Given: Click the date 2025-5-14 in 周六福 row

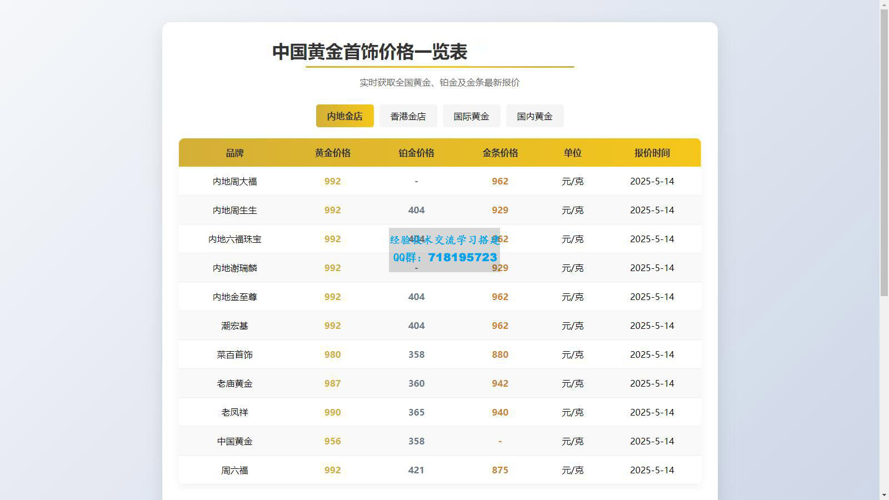Looking at the screenshot, I should click(x=652, y=470).
